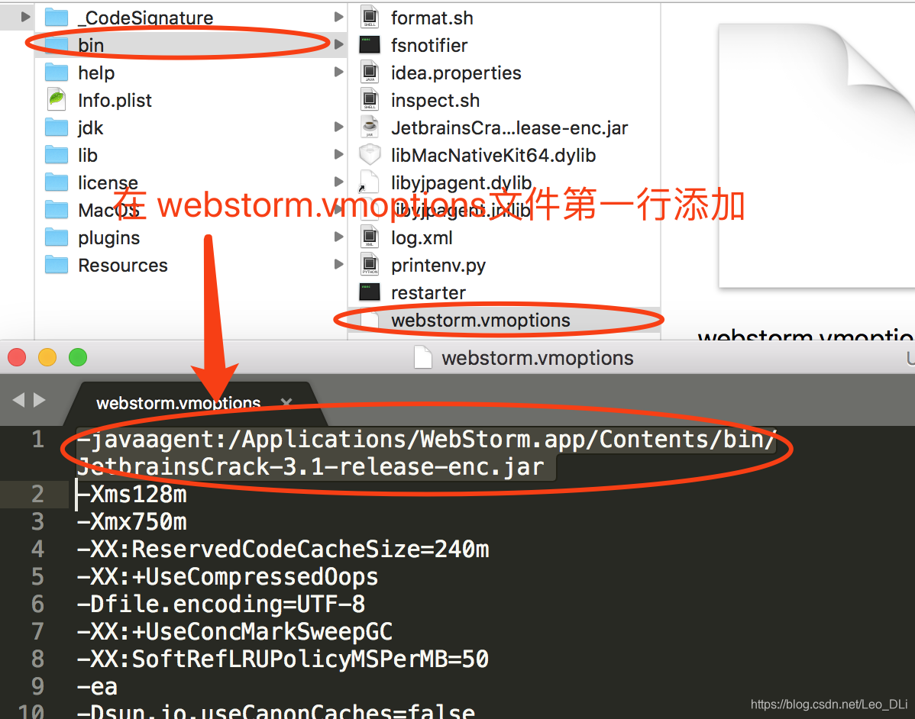Expand the Resources folder chevron
Screen dimensions: 915x719
[338, 263]
